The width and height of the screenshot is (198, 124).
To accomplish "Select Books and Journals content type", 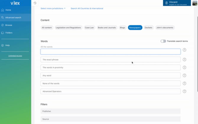I will (107, 28).
